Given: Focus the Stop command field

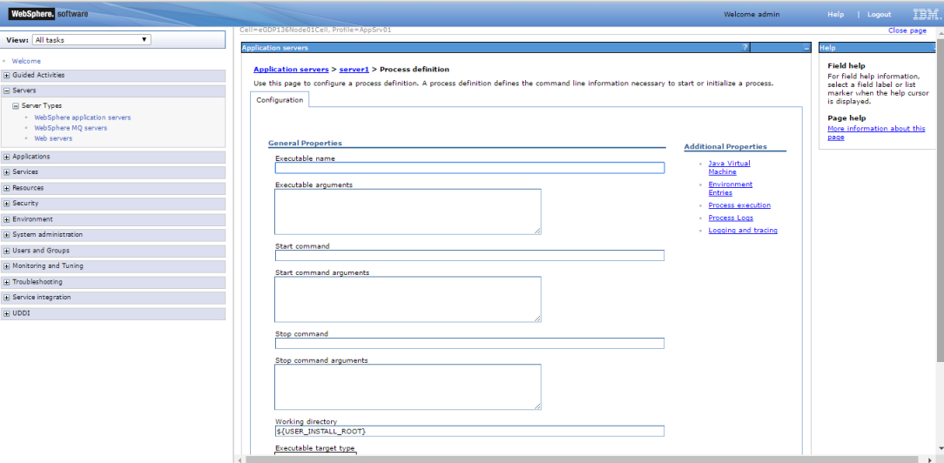Looking at the screenshot, I should [469, 344].
